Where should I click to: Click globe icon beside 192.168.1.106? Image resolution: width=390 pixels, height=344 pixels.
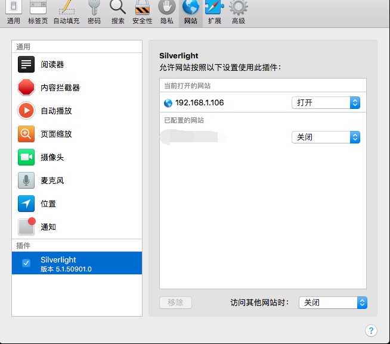[168, 103]
